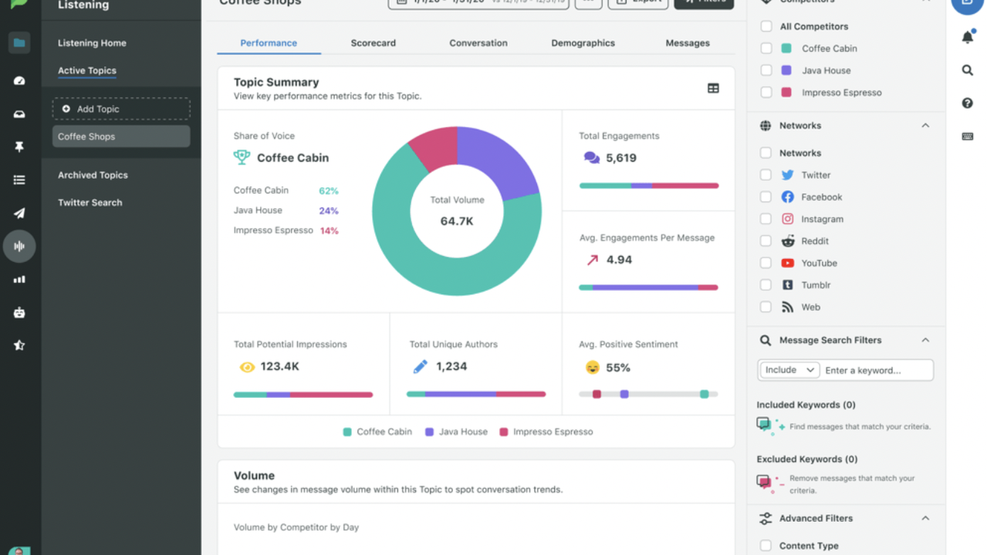The height and width of the screenshot is (555, 987).
Task: Click the Add Topic button
Action: click(121, 109)
